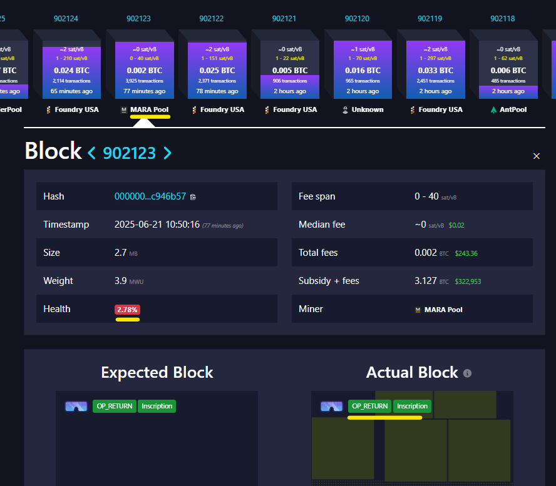Toggle OP_RETURN filter in Expected Block
The image size is (556, 486).
click(115, 407)
